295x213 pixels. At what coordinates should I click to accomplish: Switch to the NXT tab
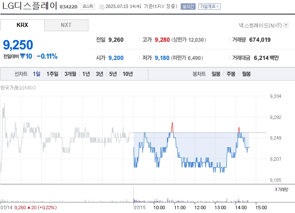[x=66, y=25]
